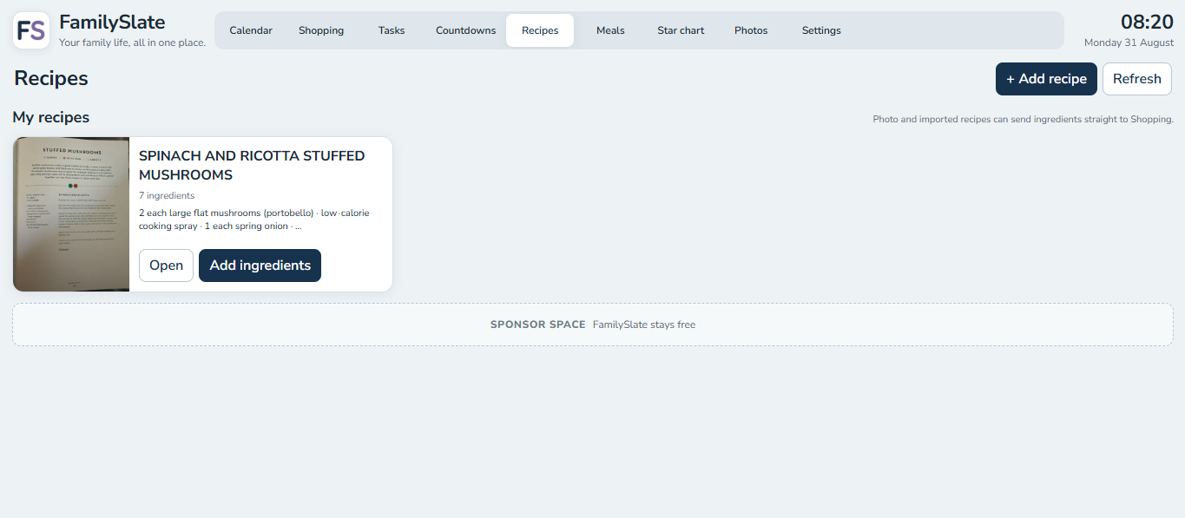The width and height of the screenshot is (1185, 518).
Task: Click the Sponsor Space banner
Action: pos(593,325)
